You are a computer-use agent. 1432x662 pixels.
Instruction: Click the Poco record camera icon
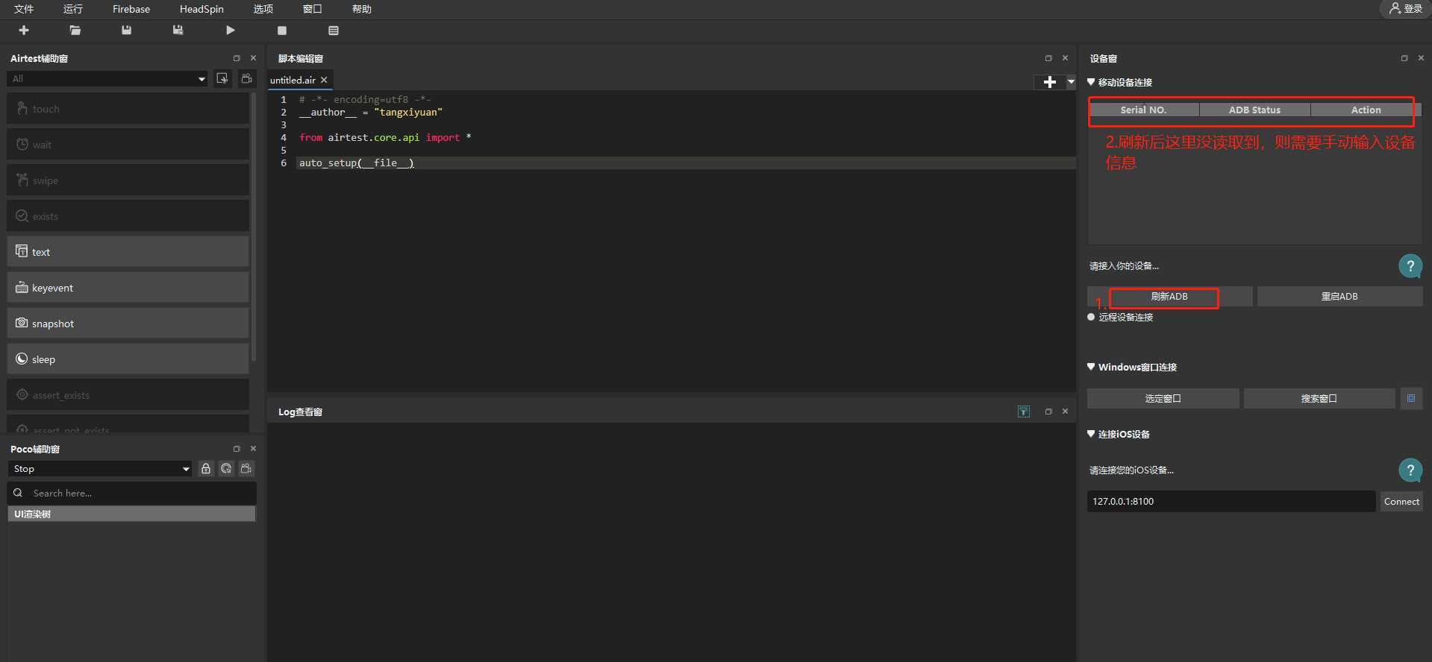246,468
